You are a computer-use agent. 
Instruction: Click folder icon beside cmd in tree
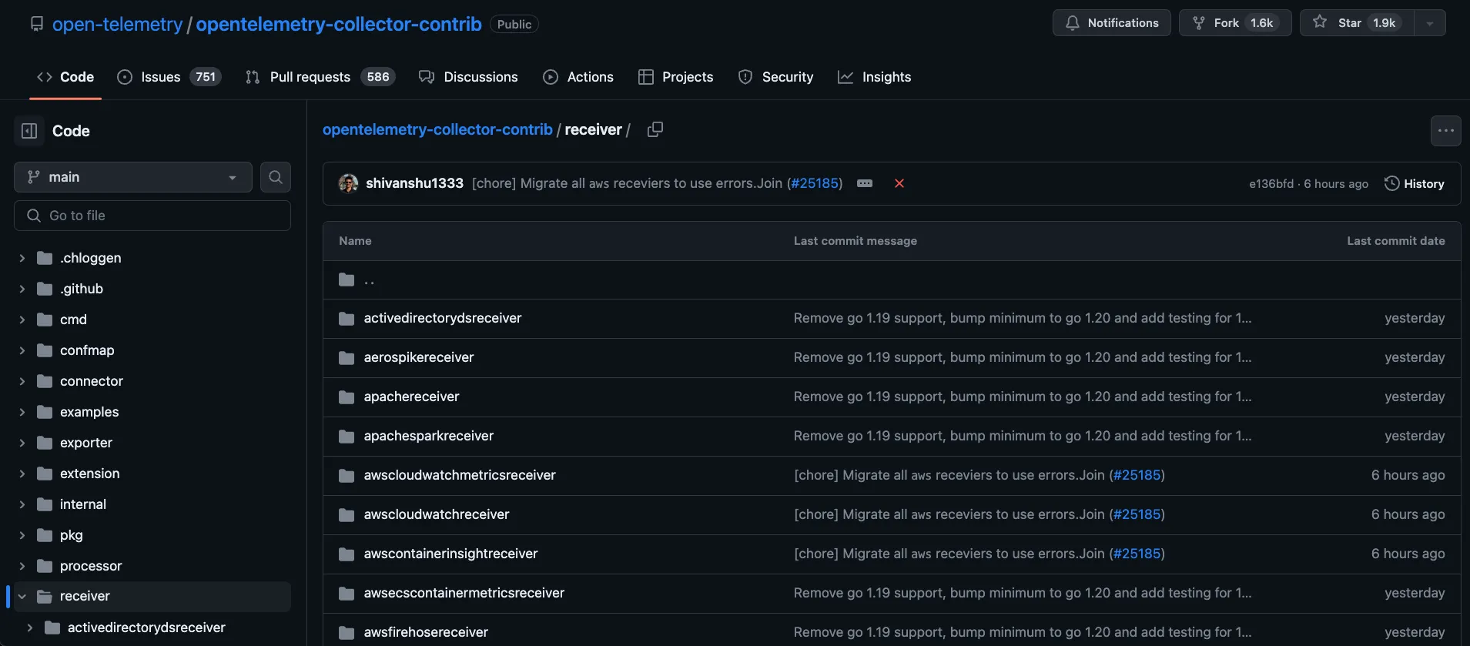[x=45, y=320]
